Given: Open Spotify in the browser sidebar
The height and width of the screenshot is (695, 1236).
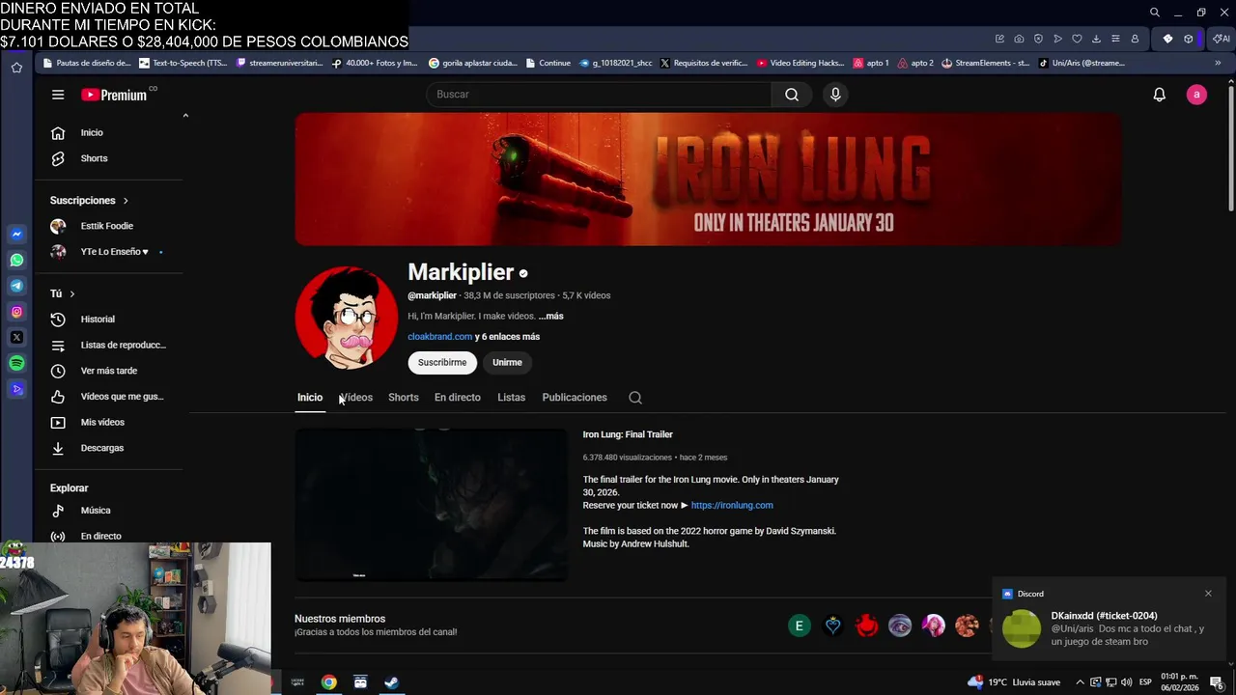Looking at the screenshot, I should (16, 363).
